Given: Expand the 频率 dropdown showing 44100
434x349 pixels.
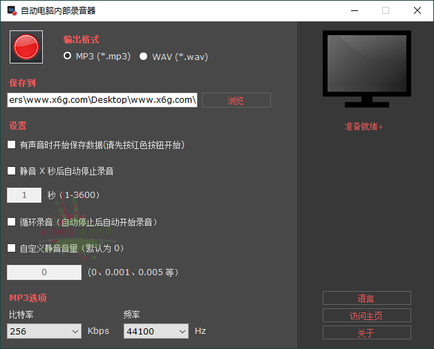Looking at the screenshot, I should [x=155, y=331].
